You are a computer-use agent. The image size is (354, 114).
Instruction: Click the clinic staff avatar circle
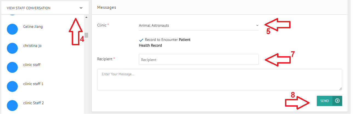click(12, 67)
